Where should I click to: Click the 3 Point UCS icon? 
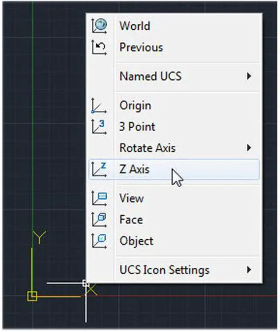pyautogui.click(x=99, y=127)
